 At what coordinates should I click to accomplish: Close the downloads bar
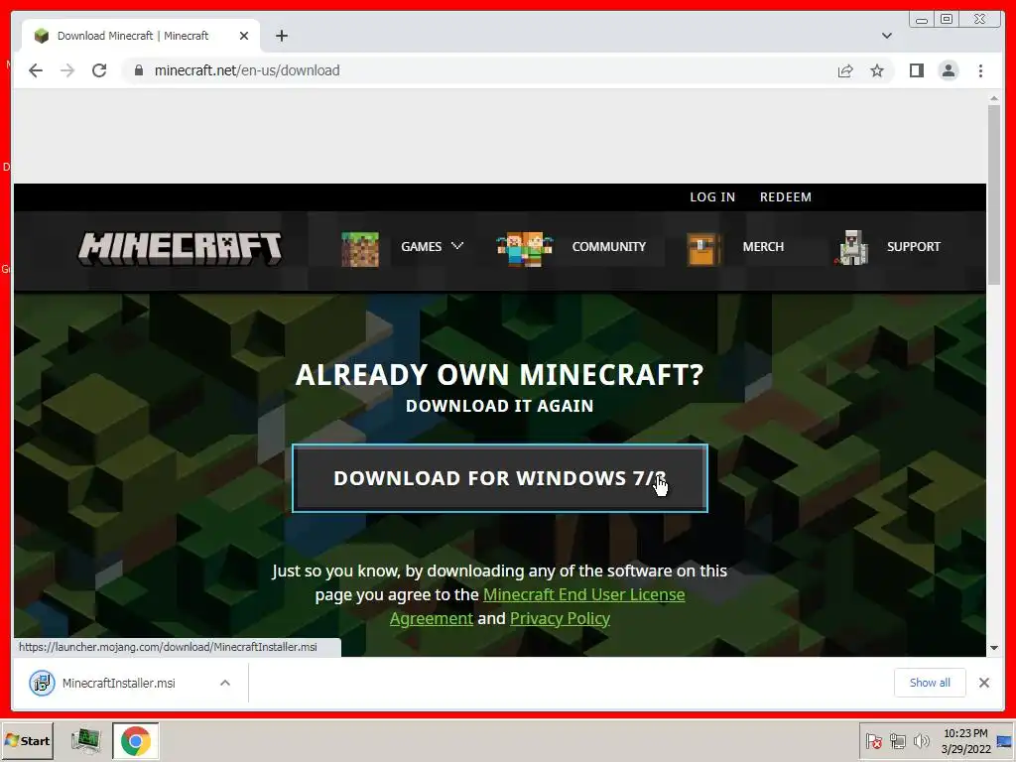[983, 683]
